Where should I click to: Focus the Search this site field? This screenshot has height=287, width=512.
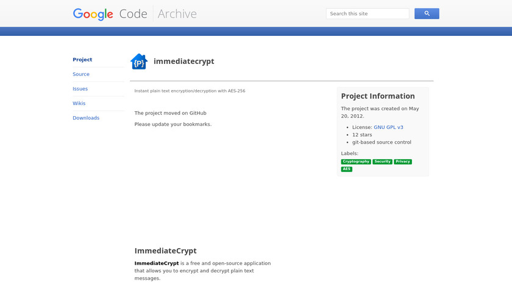(368, 14)
